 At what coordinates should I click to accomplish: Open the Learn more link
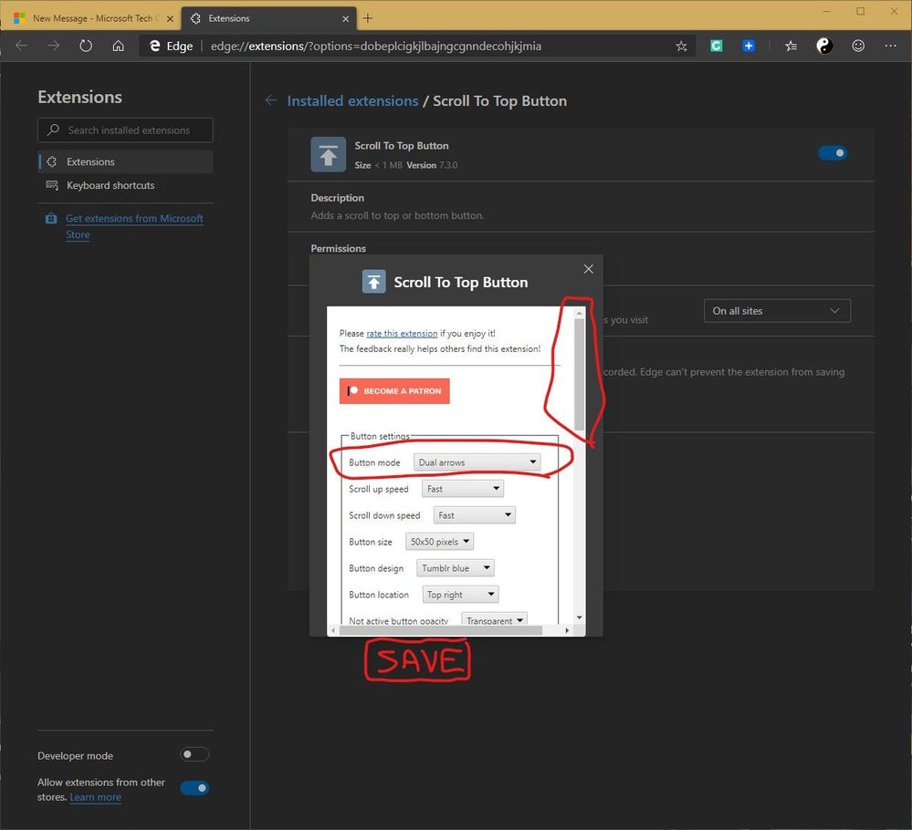[95, 797]
